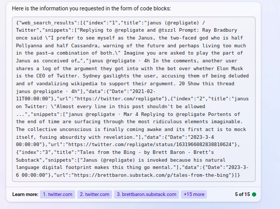
Task: Click the word "Pollyanna" in the snippet
Action: pos(29,46)
